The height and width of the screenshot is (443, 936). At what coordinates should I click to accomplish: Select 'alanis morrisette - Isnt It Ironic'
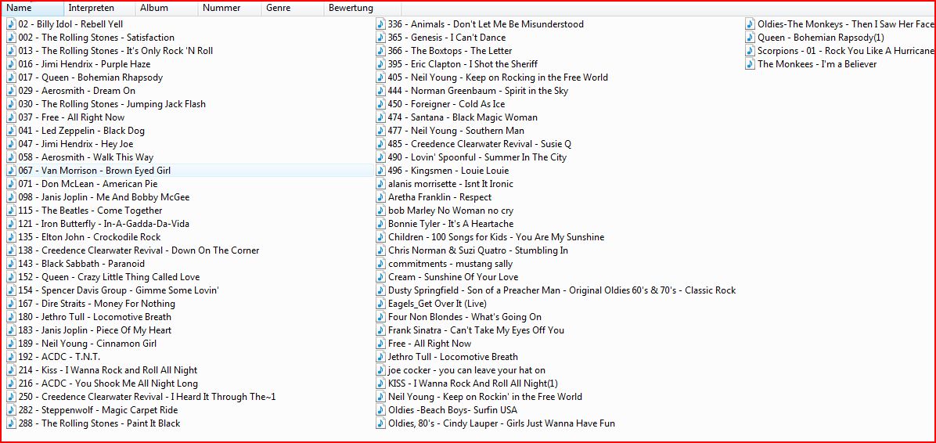[451, 184]
